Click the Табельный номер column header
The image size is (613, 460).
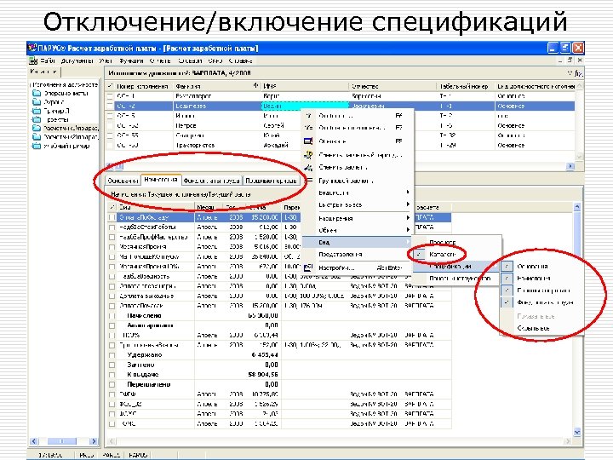[465, 86]
